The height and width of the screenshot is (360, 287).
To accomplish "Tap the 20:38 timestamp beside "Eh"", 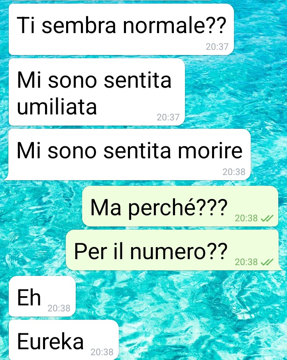I will coord(59,308).
